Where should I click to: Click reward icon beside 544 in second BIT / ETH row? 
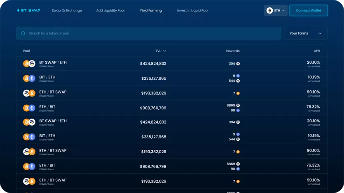238,139
